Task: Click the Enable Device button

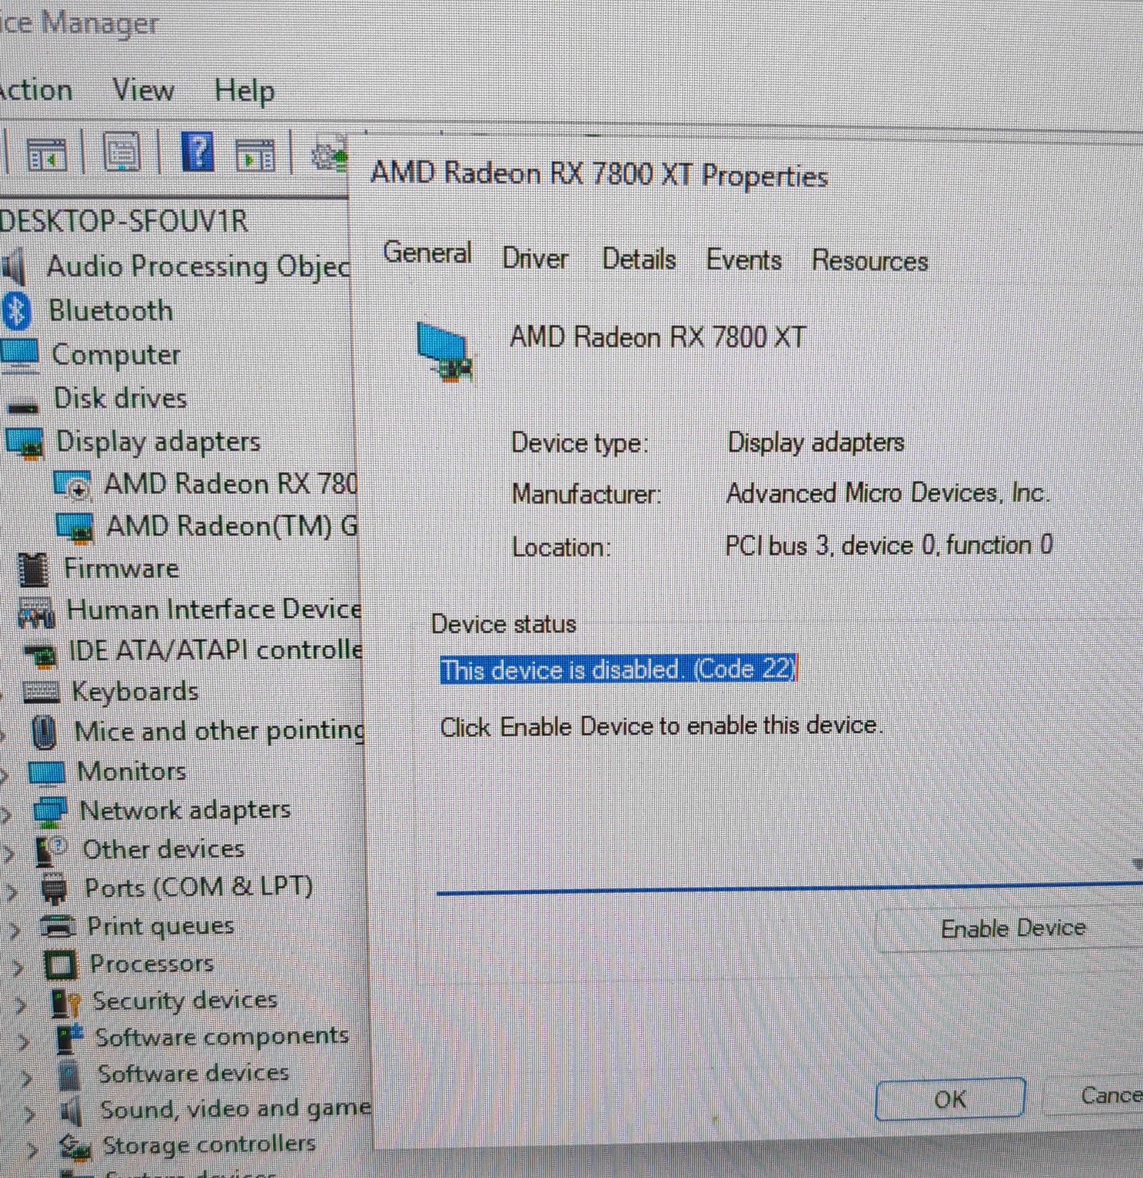Action: click(1013, 929)
